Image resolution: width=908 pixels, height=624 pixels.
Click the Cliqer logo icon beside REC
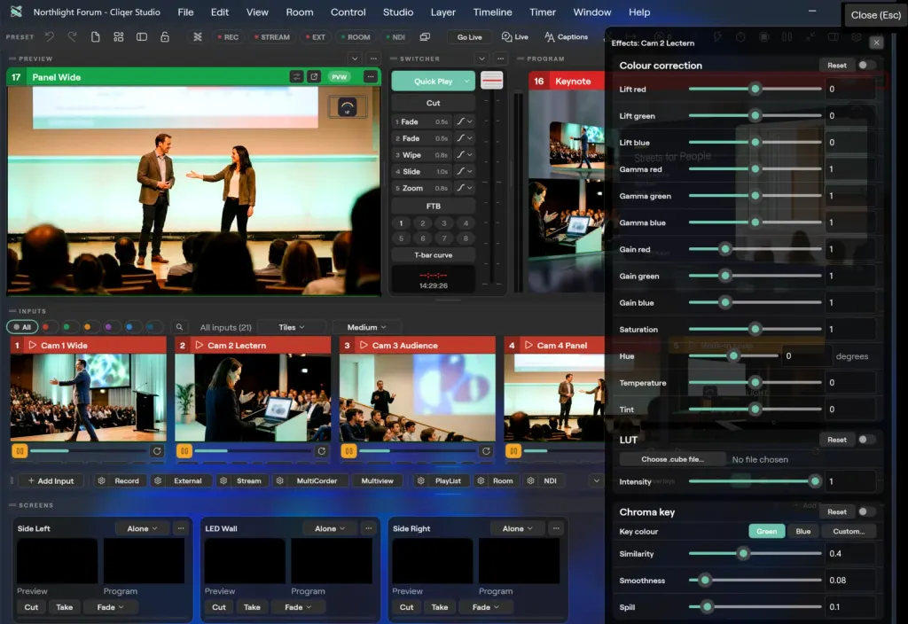[198, 36]
